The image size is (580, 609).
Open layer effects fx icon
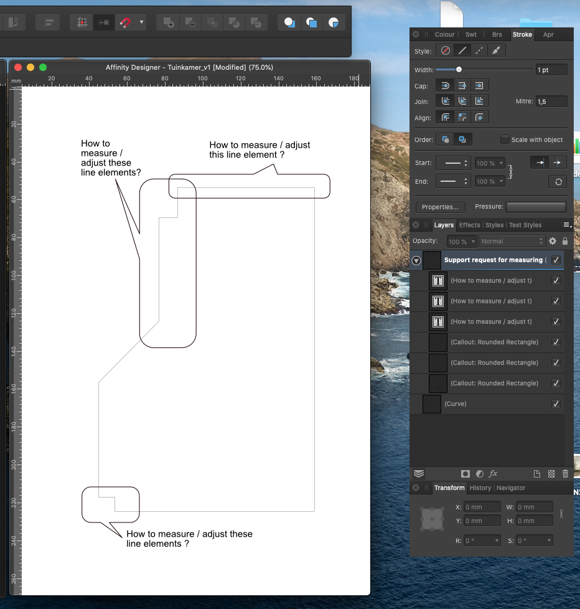pos(493,474)
